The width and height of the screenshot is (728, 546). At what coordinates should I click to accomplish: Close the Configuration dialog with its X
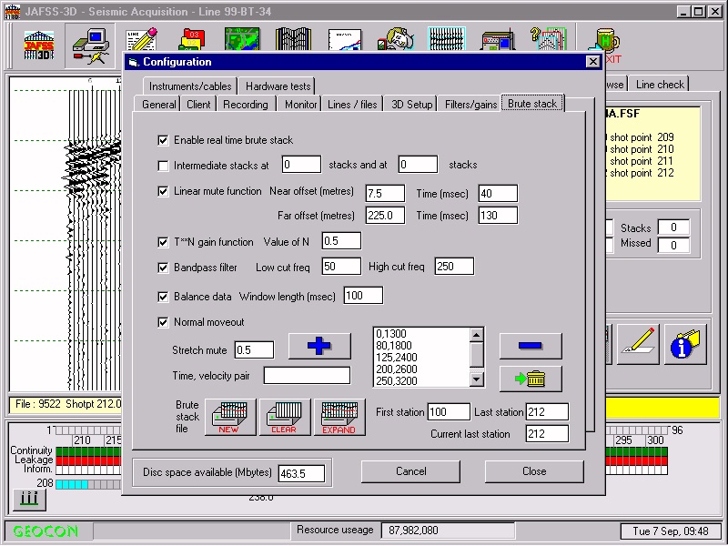pos(593,62)
